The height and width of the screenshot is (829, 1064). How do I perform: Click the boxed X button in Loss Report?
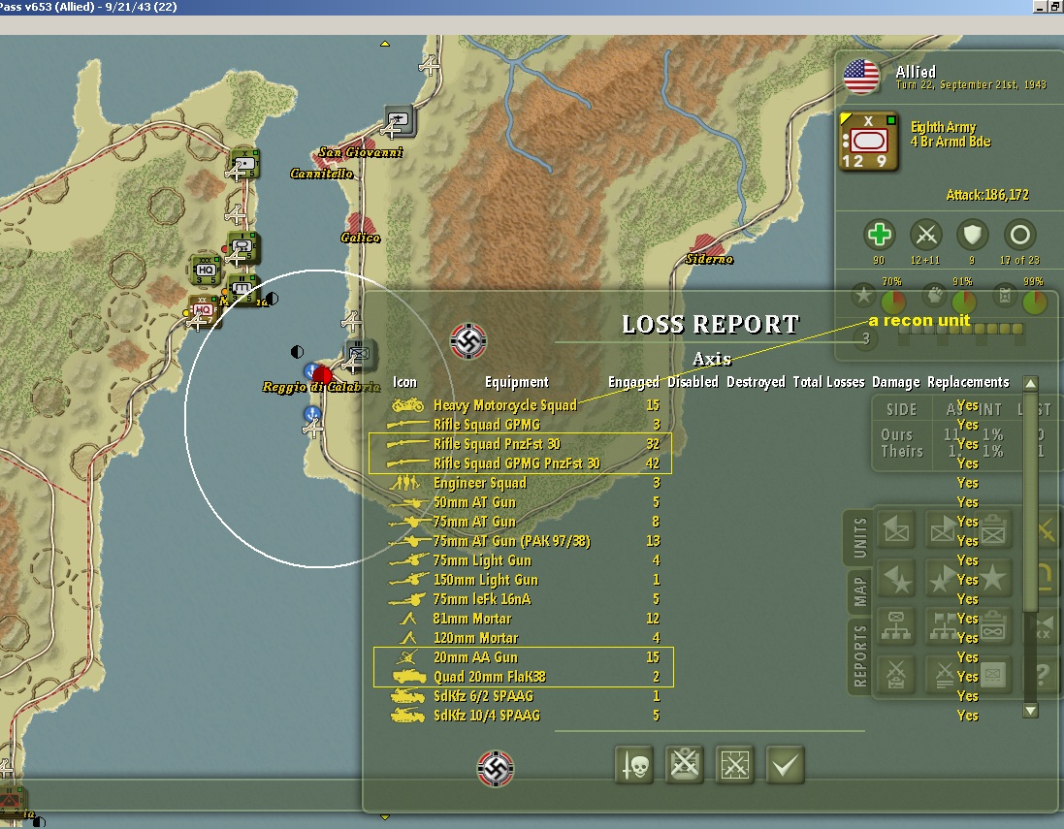point(734,765)
